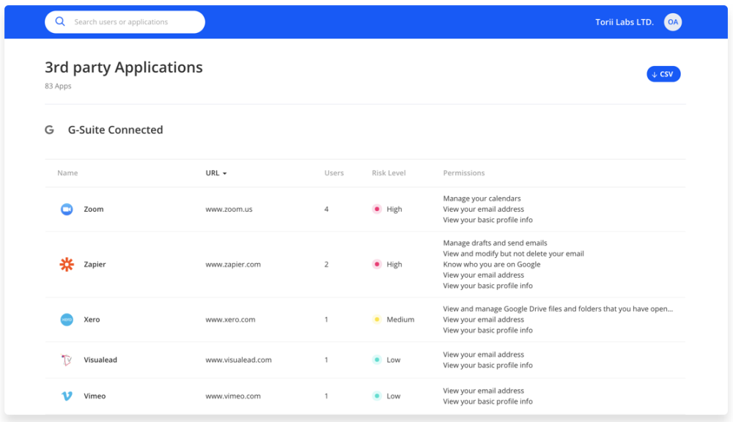Click the search magnifier icon
Screen dimensions: 733x422
tap(61, 22)
